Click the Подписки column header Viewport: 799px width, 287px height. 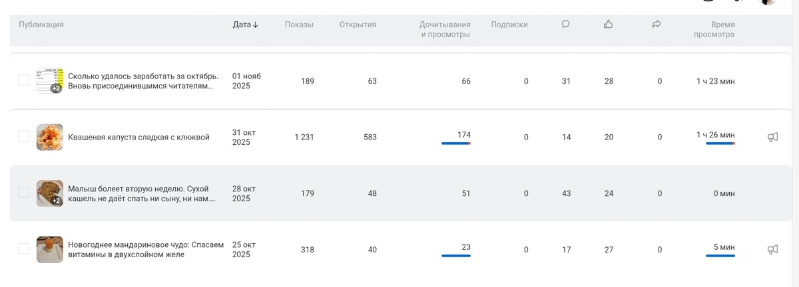509,25
